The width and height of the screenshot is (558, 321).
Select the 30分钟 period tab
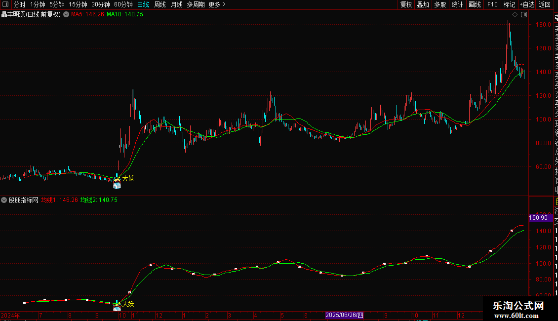(101, 4)
